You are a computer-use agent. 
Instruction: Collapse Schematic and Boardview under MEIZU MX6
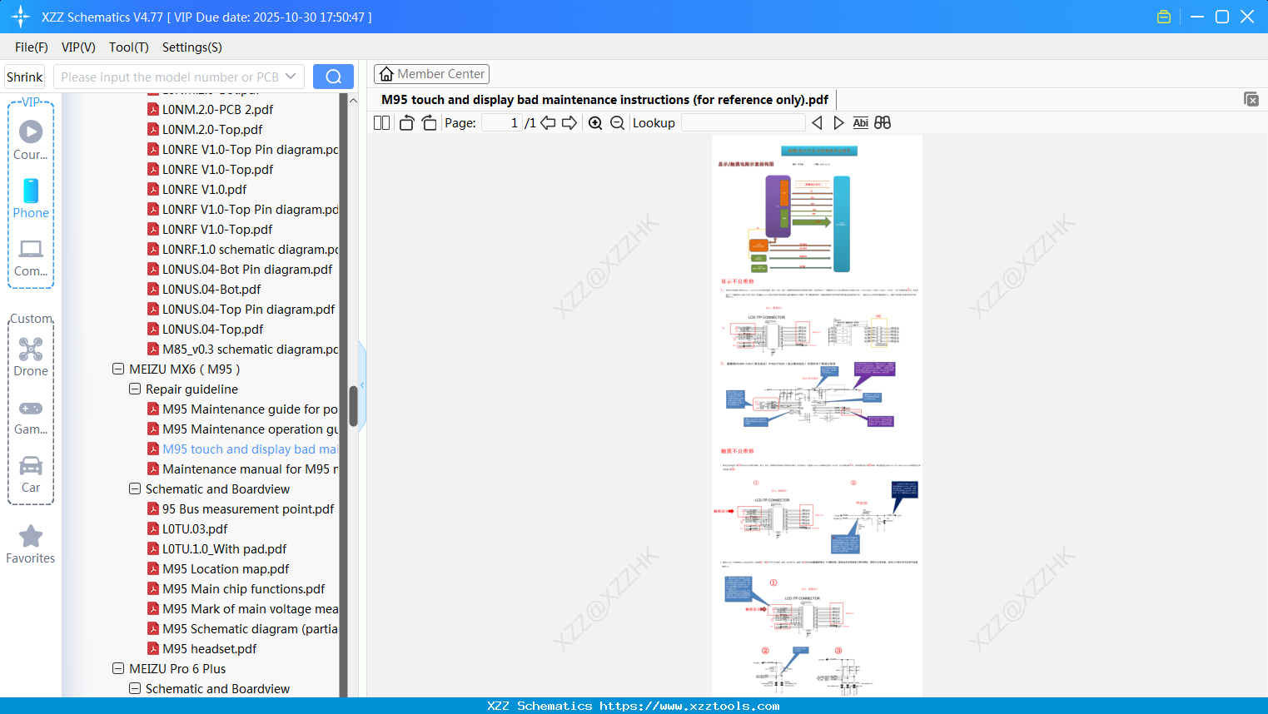pos(135,488)
